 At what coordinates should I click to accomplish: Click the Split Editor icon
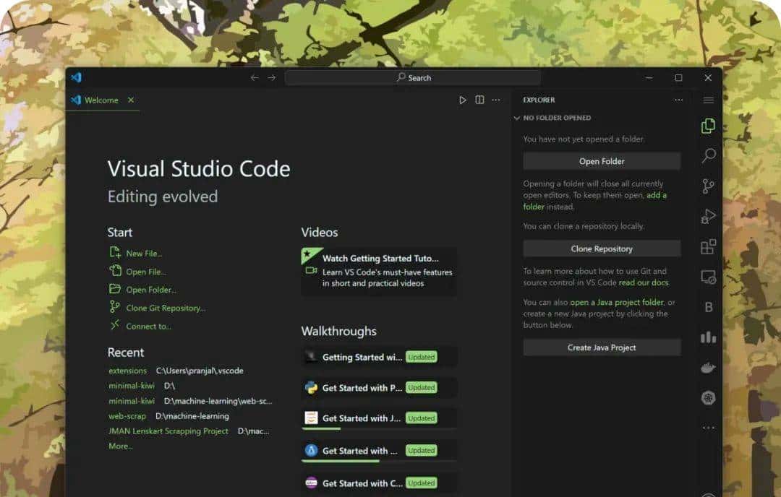[x=479, y=100]
